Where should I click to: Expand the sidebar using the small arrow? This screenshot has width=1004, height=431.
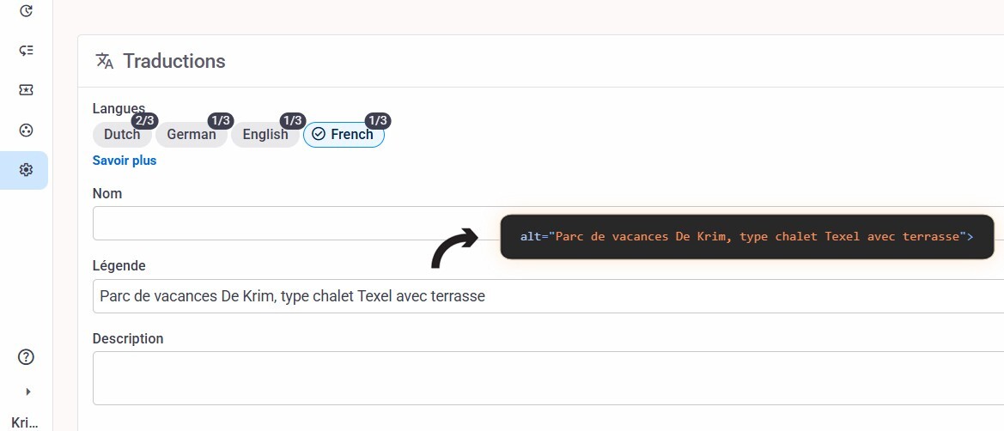[27, 392]
